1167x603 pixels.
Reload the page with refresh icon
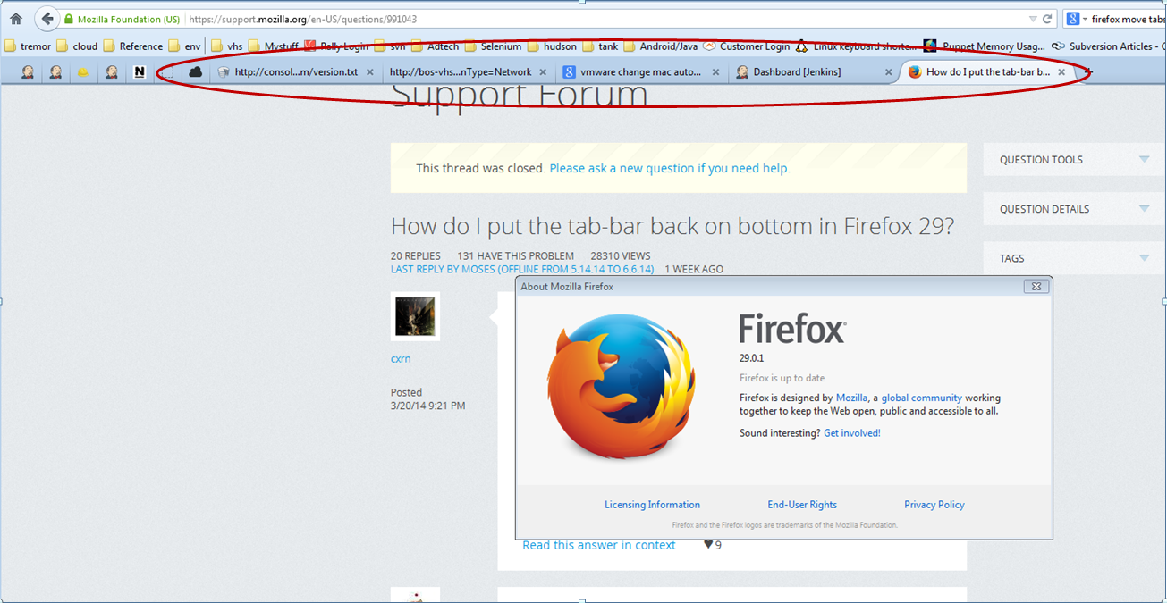coord(1046,19)
